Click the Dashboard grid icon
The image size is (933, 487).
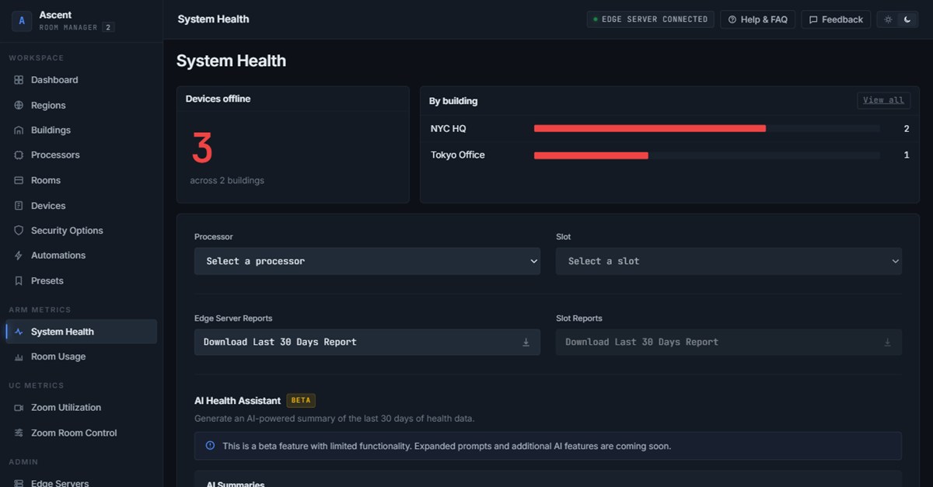pos(19,80)
